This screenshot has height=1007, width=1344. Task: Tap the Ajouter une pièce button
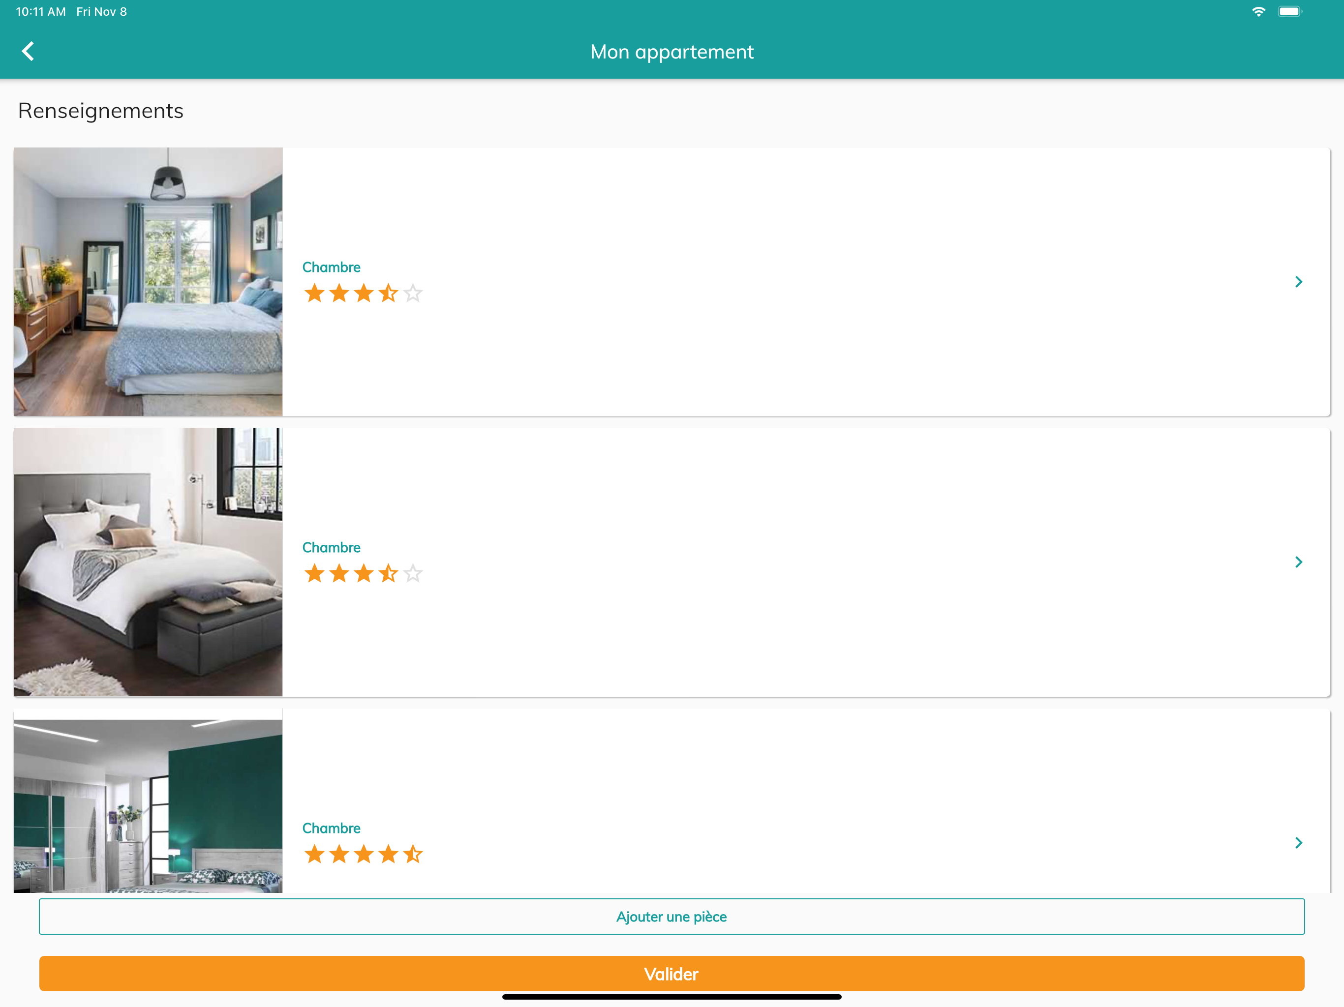672,917
